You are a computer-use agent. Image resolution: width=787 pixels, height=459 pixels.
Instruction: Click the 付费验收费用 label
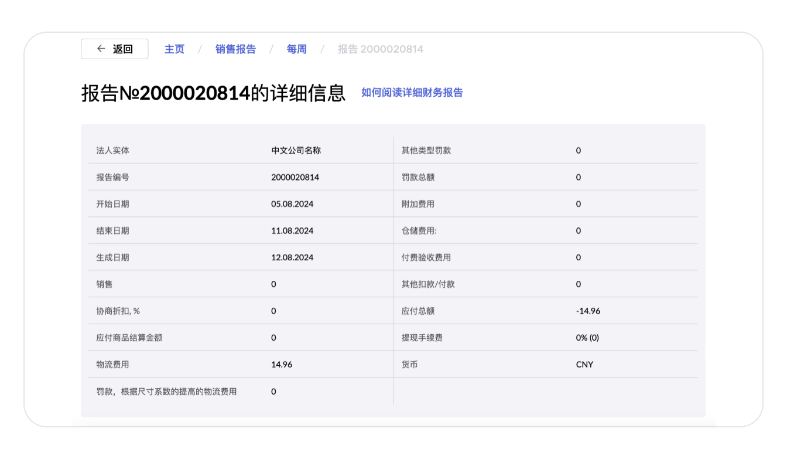(426, 257)
